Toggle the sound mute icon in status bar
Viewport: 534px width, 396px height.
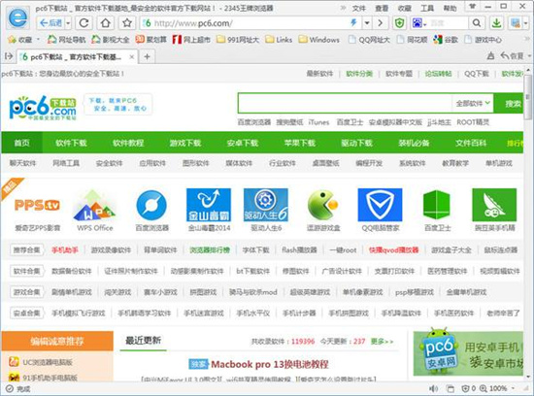pyautogui.click(x=433, y=388)
